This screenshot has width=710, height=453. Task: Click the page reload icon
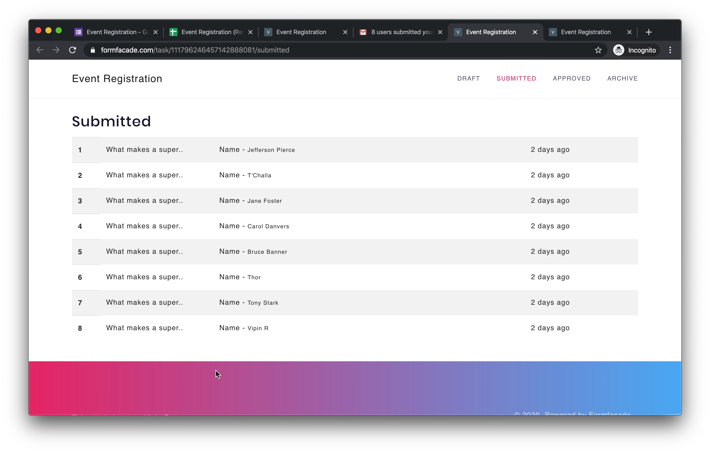pos(73,50)
